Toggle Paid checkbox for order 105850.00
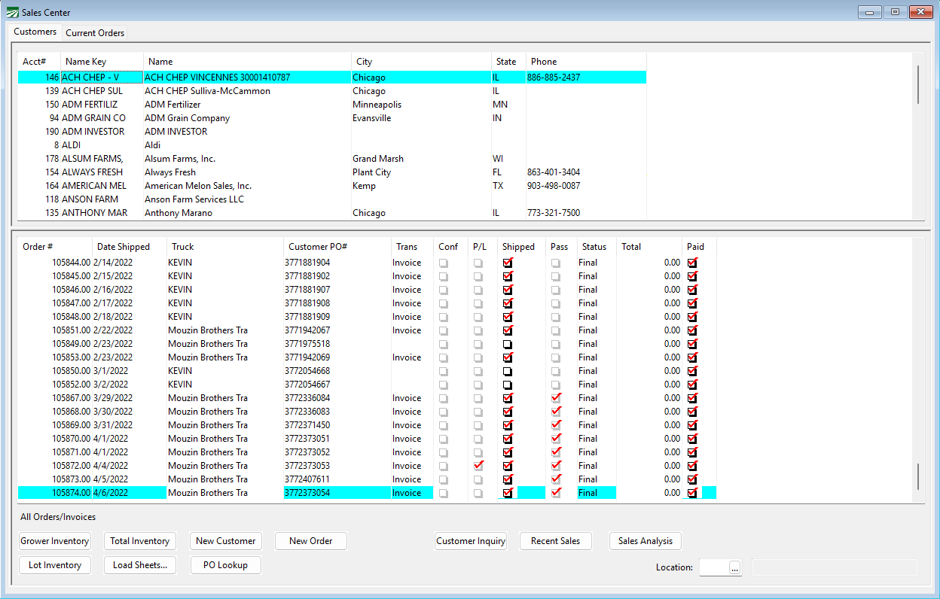Viewport: 940px width, 599px height. 692,371
